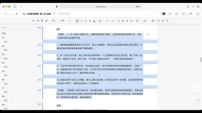Click the user avatar in the header
202x113 pixels.
[164, 14]
